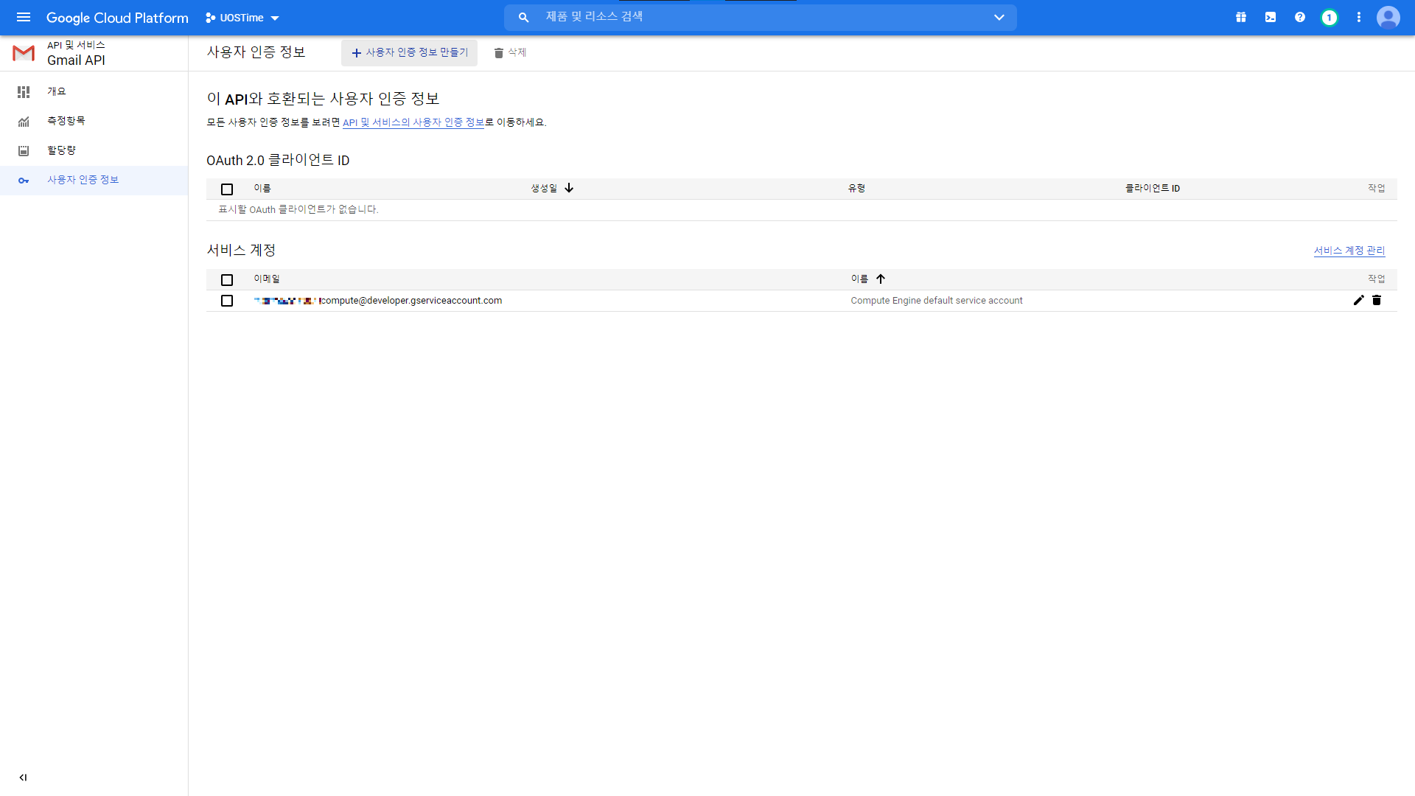Expand the UOSTime project selector
The height and width of the screenshot is (796, 1415).
(x=242, y=18)
